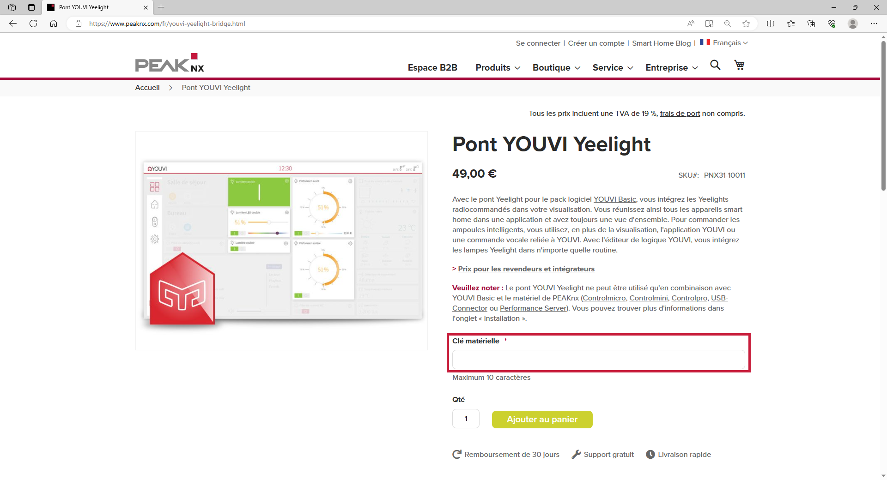Expand the Boutique menu
This screenshot has width=887, height=480.
tap(556, 67)
